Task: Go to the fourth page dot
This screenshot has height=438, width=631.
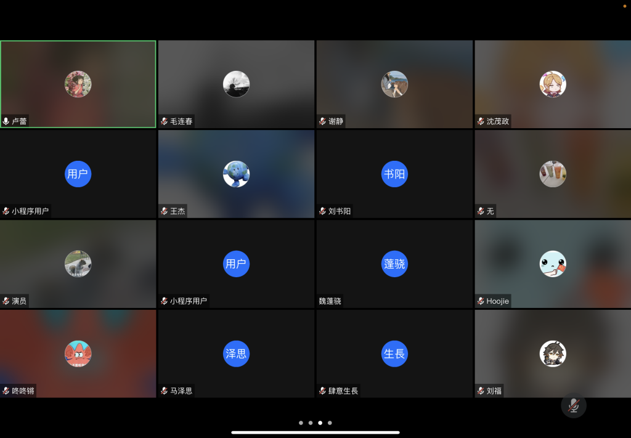Action: [x=330, y=423]
